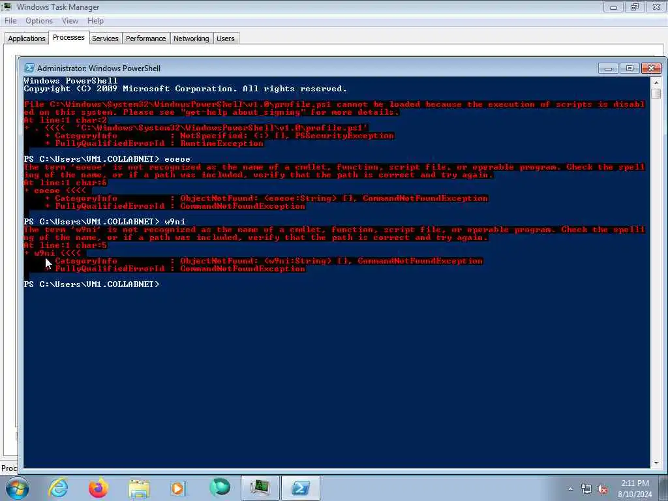Switch to Task Manager taskbar button
Viewport: 668px width, 501px height.
click(x=260, y=488)
